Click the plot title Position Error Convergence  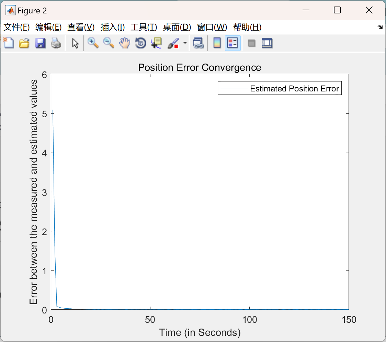tap(200, 67)
